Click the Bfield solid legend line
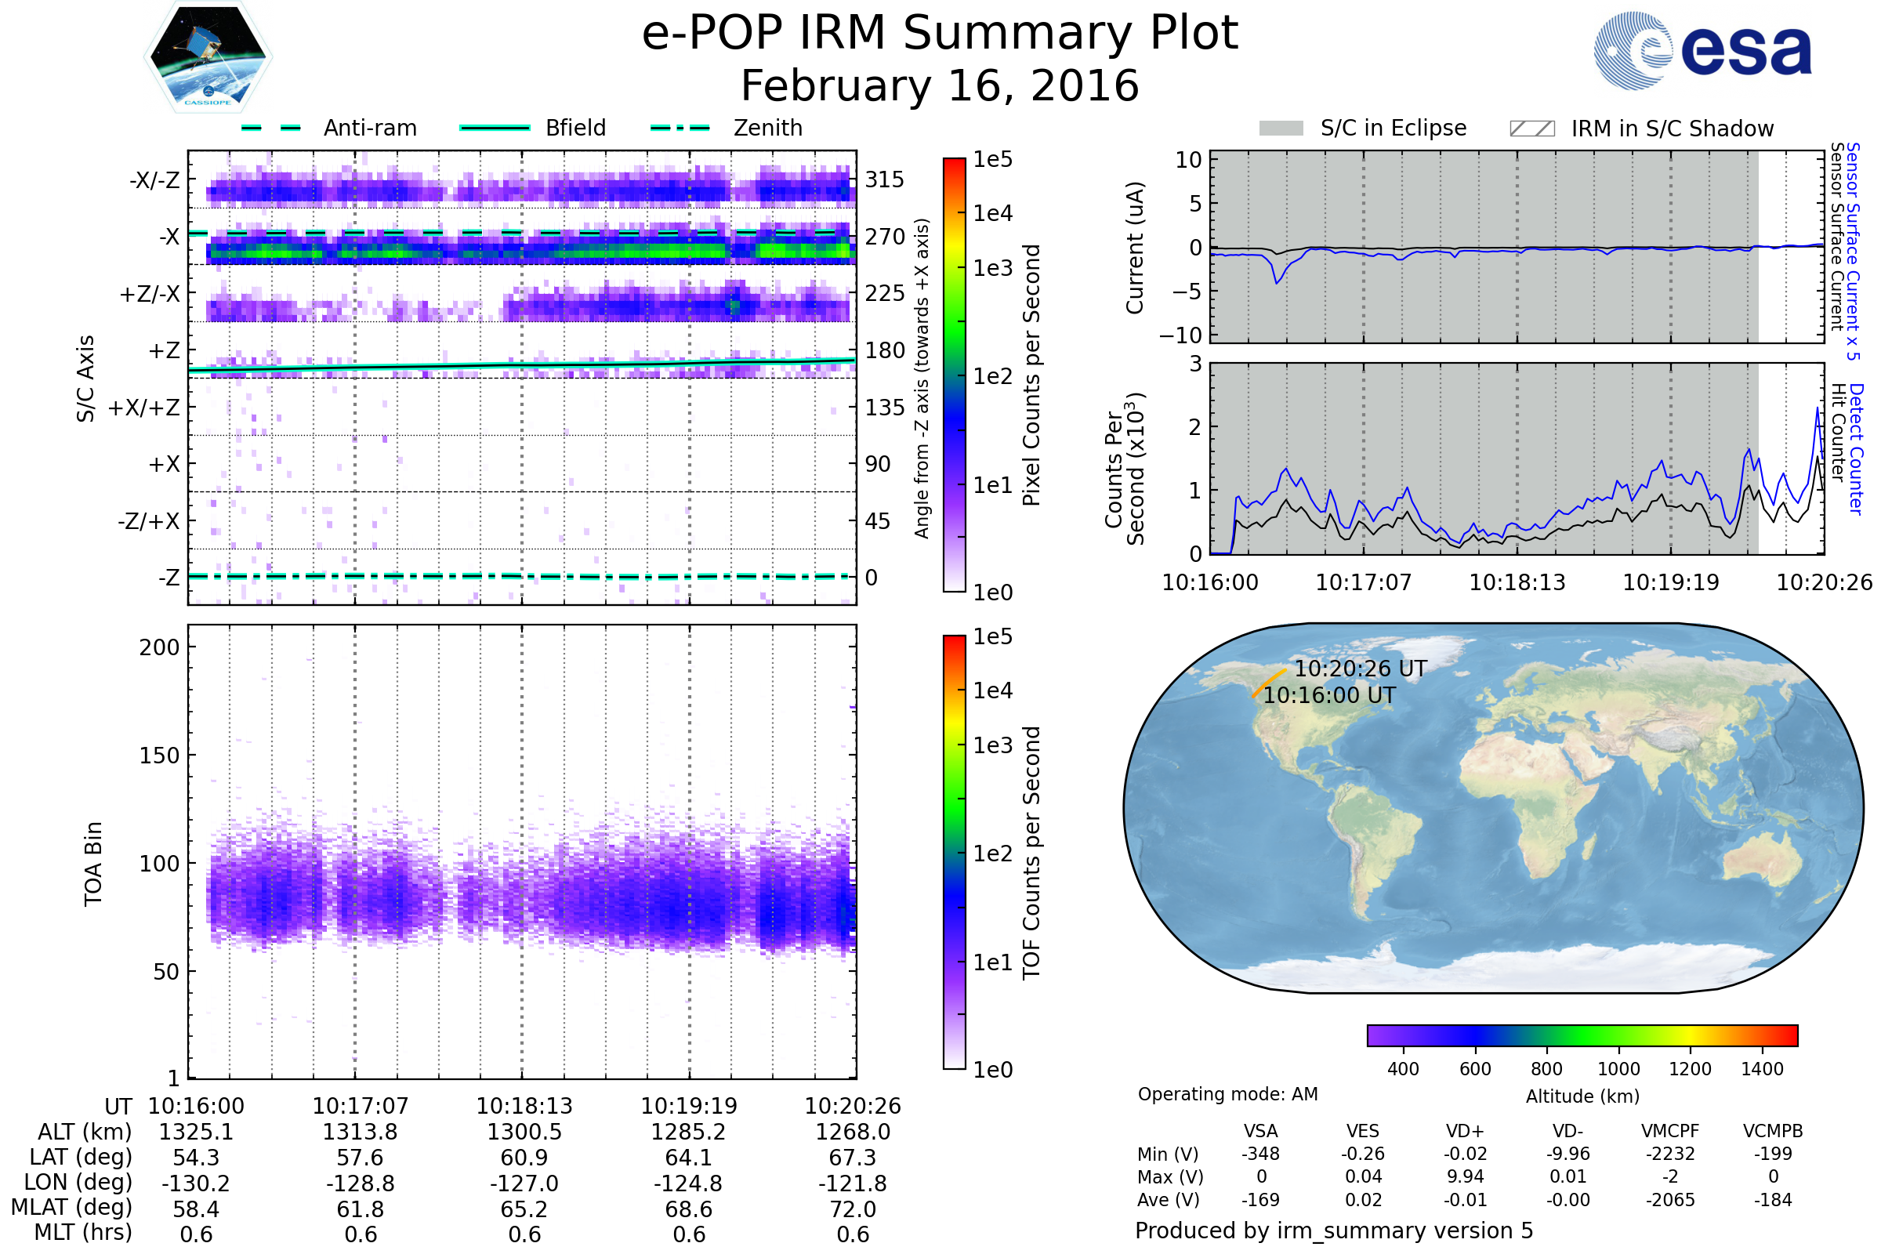This screenshot has height=1254, width=1881. [x=495, y=128]
